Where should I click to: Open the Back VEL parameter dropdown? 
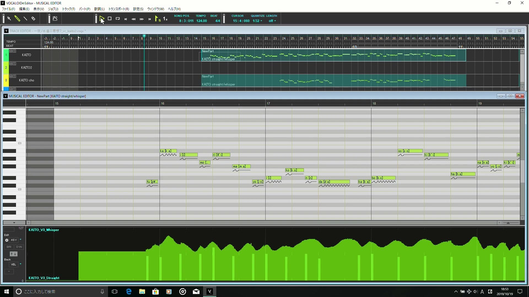[x=20, y=265]
